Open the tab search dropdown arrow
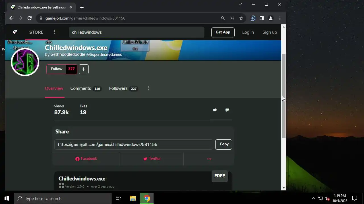Viewport: 364px width, 204px height. tap(240, 4)
